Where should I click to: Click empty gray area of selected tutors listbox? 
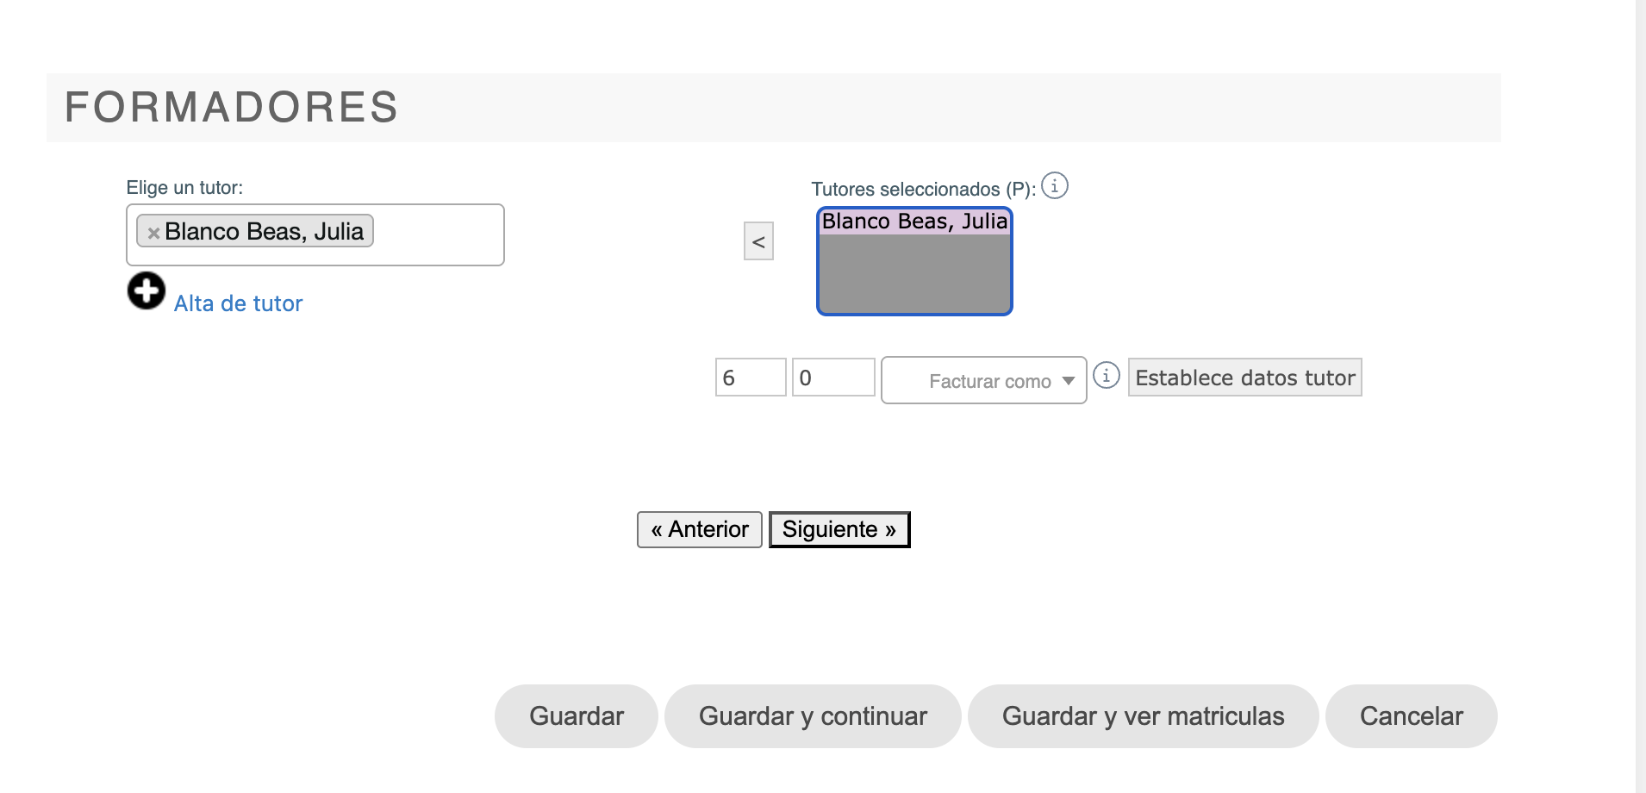(x=914, y=273)
